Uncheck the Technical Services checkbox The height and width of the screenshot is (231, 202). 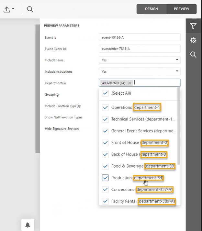pyautogui.click(x=105, y=119)
